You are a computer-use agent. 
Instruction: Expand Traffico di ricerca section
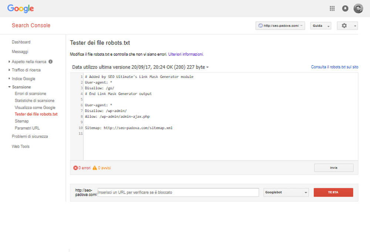(9, 70)
